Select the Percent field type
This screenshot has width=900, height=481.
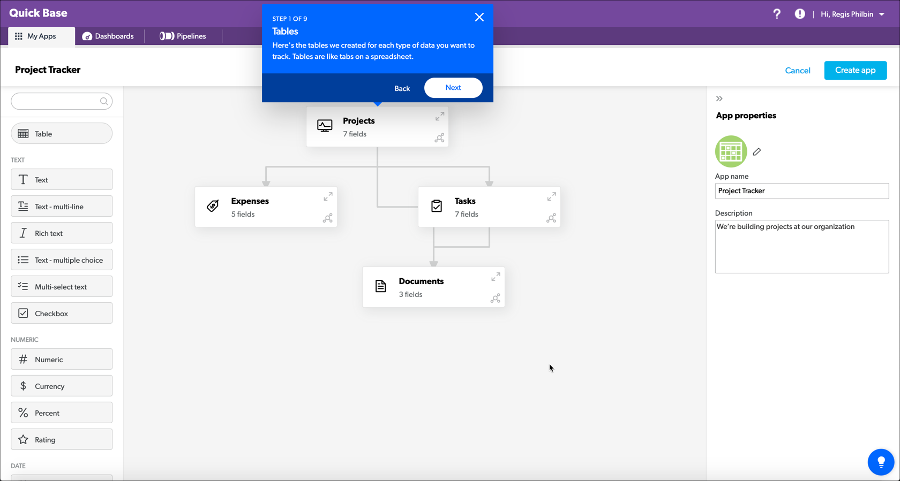click(x=62, y=413)
